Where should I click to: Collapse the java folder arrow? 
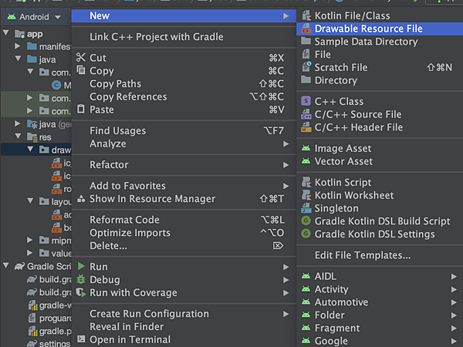[18, 59]
